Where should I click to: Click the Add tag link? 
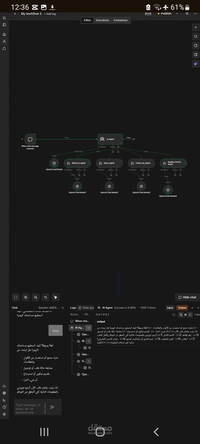click(50, 14)
